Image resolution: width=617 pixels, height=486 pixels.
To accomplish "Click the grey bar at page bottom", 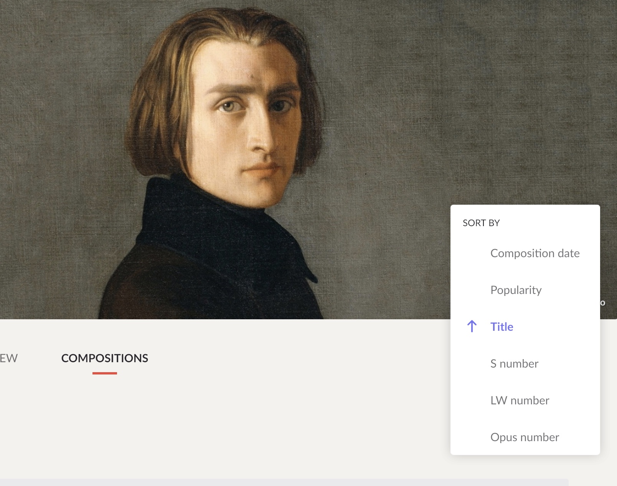I will (x=284, y=482).
